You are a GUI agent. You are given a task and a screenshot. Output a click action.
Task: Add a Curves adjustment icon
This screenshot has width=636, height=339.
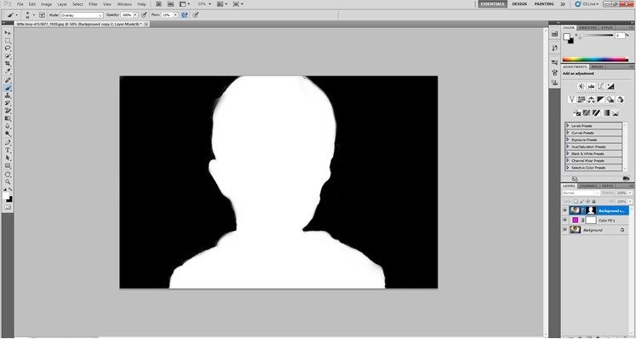point(601,86)
